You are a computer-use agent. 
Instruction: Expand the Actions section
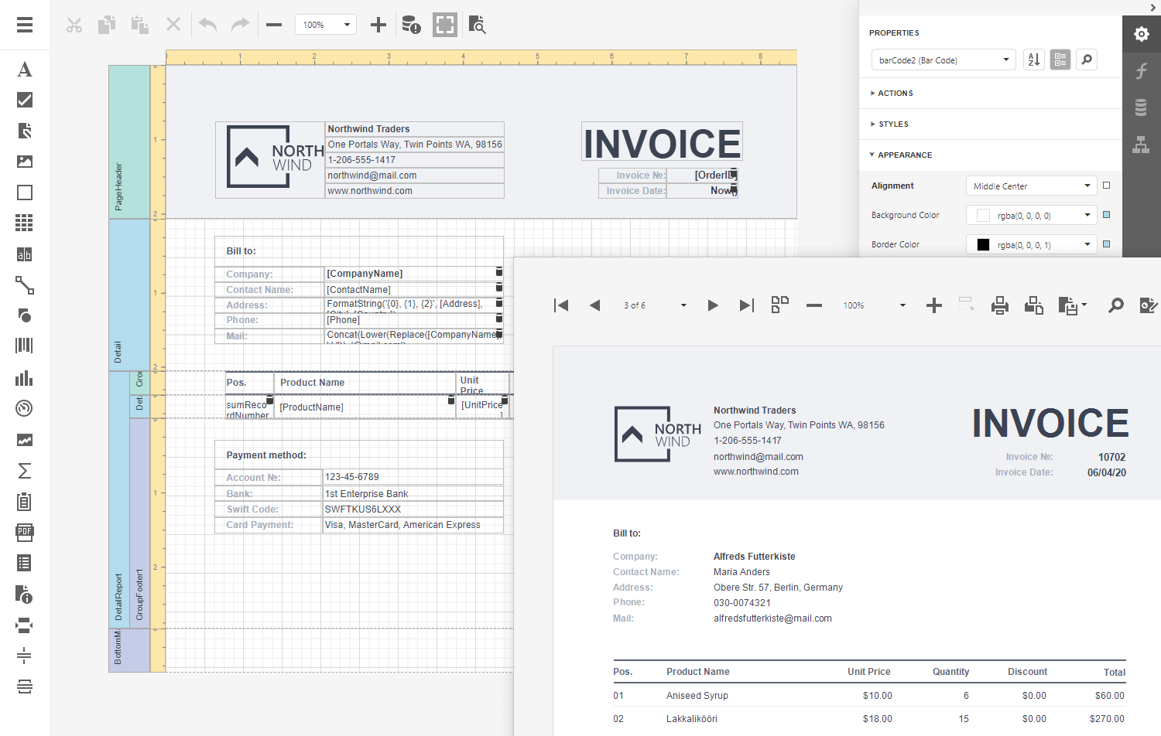tap(896, 93)
